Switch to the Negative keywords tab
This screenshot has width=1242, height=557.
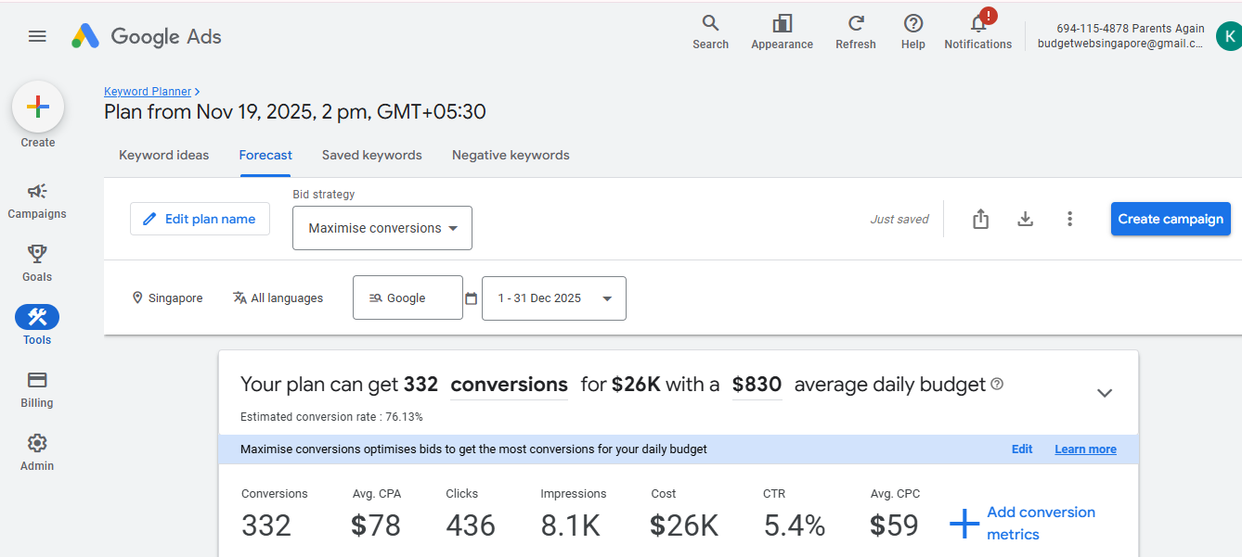pyautogui.click(x=511, y=155)
